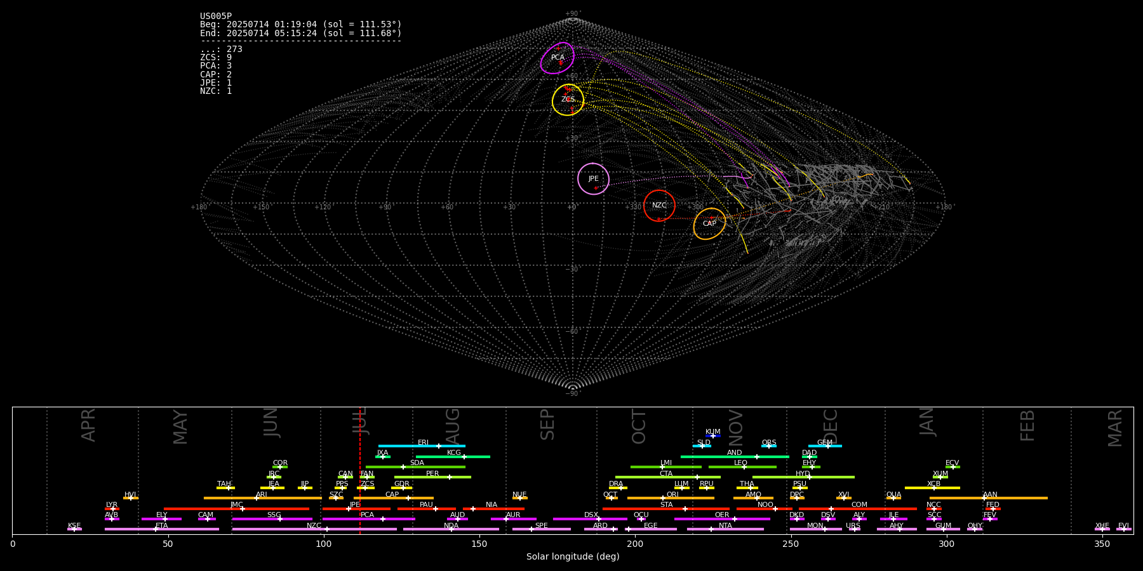Click the SSG shower bar on the timeline

272,519
